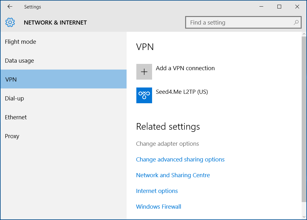Activate Add a VPN connection
This screenshot has height=220, width=307.
pos(185,68)
